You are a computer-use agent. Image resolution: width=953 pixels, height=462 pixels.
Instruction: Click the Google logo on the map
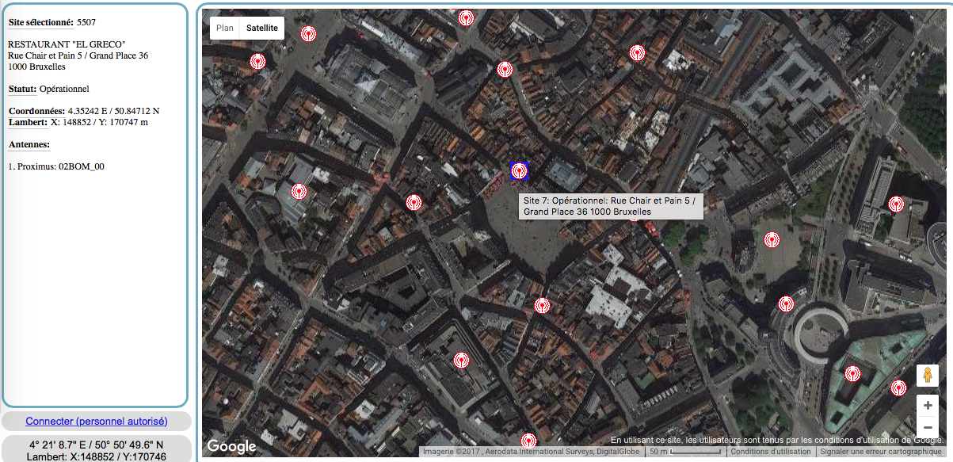pyautogui.click(x=231, y=446)
